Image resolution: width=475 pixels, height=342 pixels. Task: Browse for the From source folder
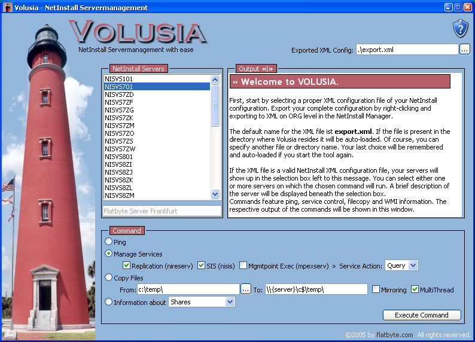[246, 289]
